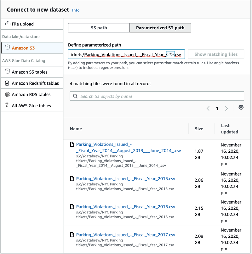Click the Amazon Redshift tables database icon
The image size is (252, 254).
(x=8, y=83)
